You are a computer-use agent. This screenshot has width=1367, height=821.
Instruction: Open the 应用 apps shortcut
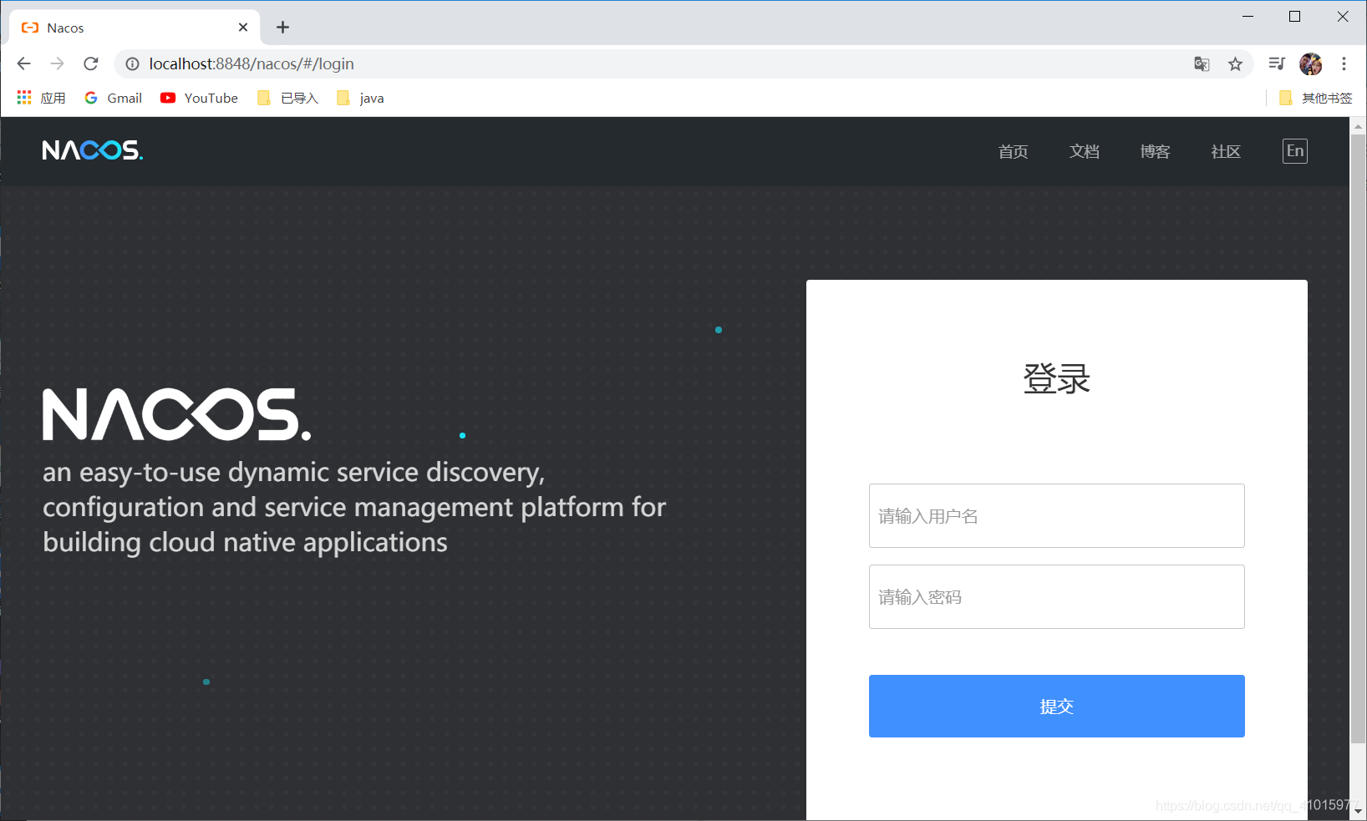click(41, 98)
